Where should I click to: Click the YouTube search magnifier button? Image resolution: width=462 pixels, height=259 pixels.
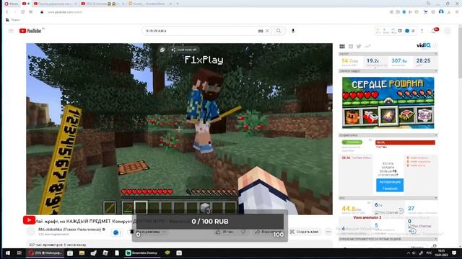[x=279, y=30]
